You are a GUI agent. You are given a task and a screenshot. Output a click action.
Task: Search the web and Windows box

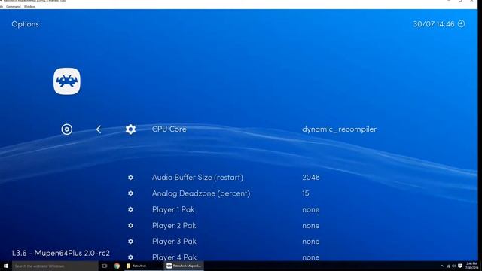point(55,266)
